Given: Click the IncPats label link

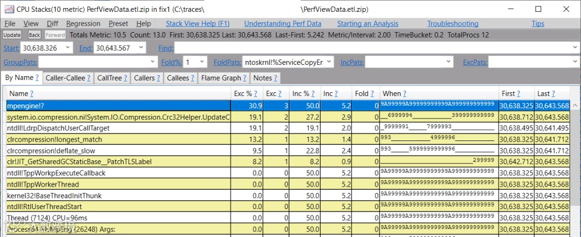Looking at the screenshot, I should pos(352,62).
